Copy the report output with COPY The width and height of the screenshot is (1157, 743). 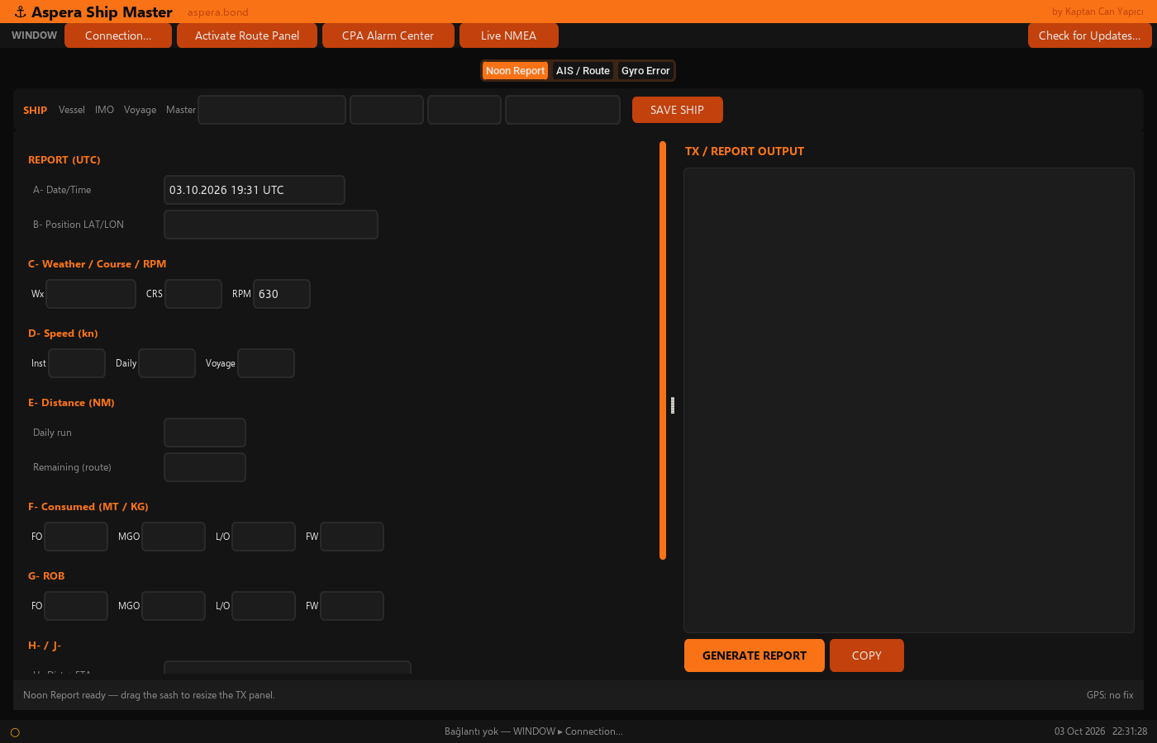867,655
